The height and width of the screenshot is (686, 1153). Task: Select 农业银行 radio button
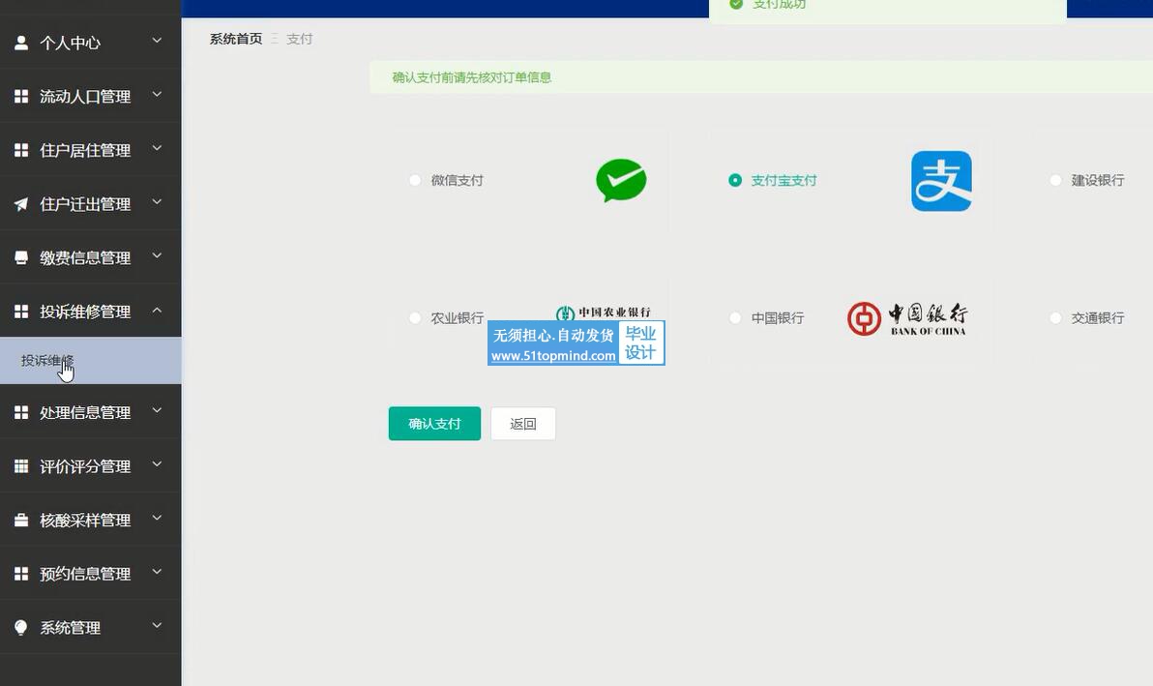(415, 317)
